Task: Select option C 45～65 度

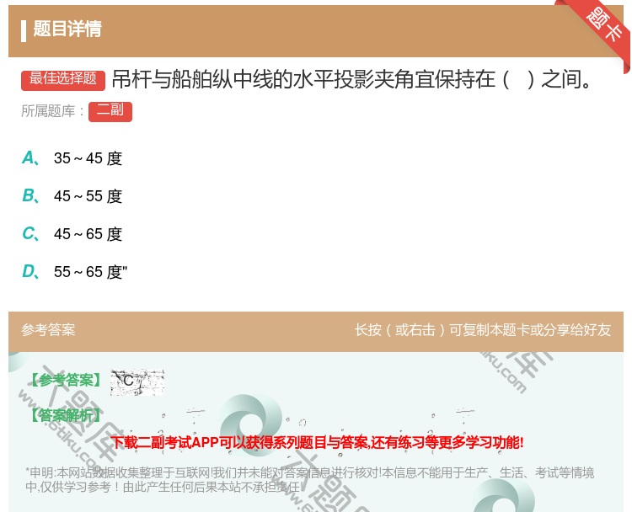Action: click(72, 233)
